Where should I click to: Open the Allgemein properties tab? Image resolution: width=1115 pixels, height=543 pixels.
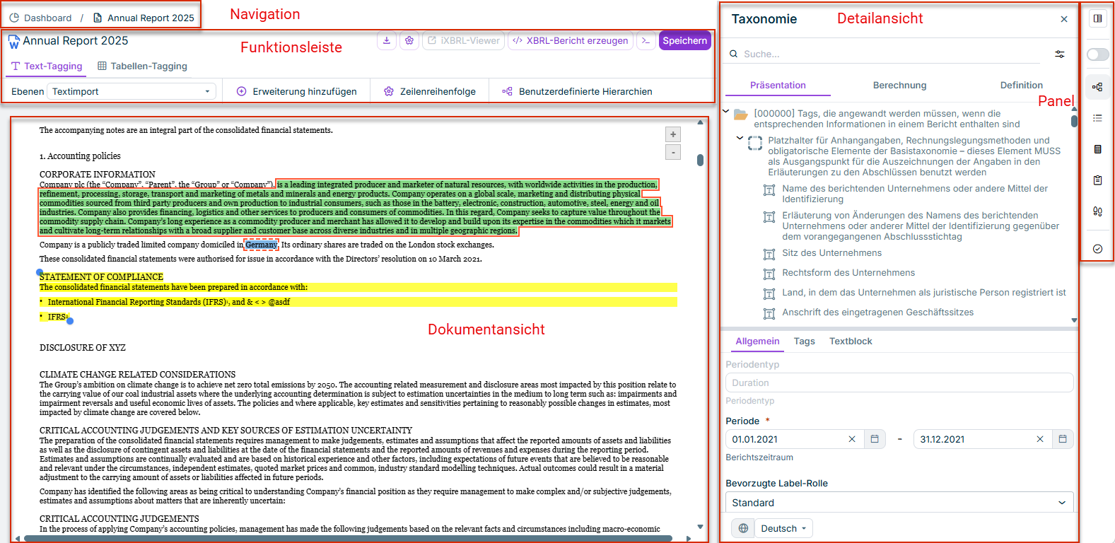[x=757, y=341]
